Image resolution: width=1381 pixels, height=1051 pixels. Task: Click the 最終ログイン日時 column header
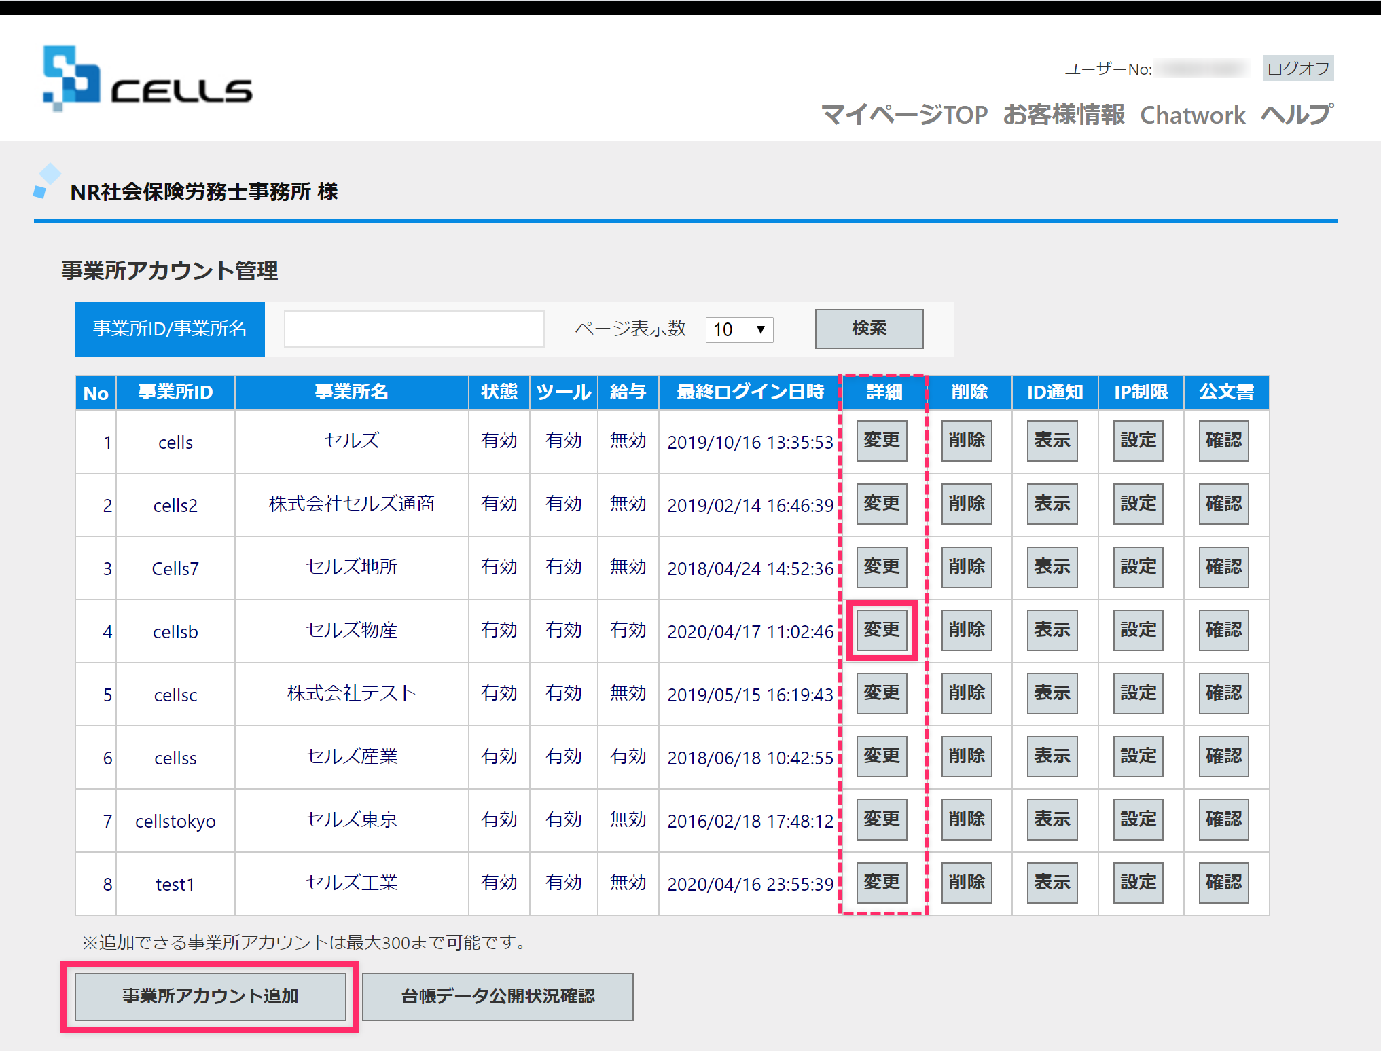[750, 392]
